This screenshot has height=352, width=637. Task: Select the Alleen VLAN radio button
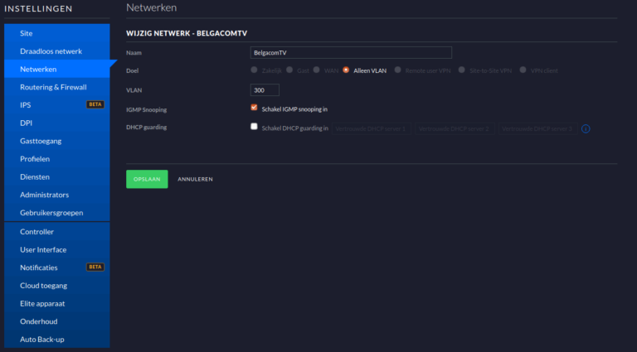(x=346, y=70)
